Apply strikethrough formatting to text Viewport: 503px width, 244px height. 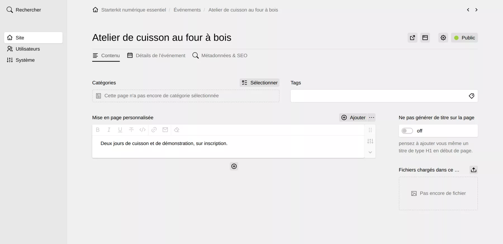coord(131,130)
